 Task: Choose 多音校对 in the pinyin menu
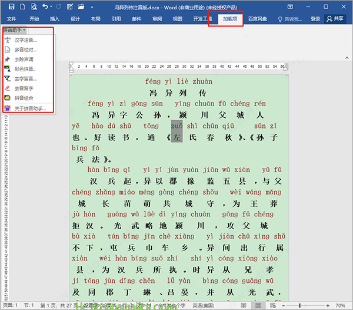pos(25,50)
